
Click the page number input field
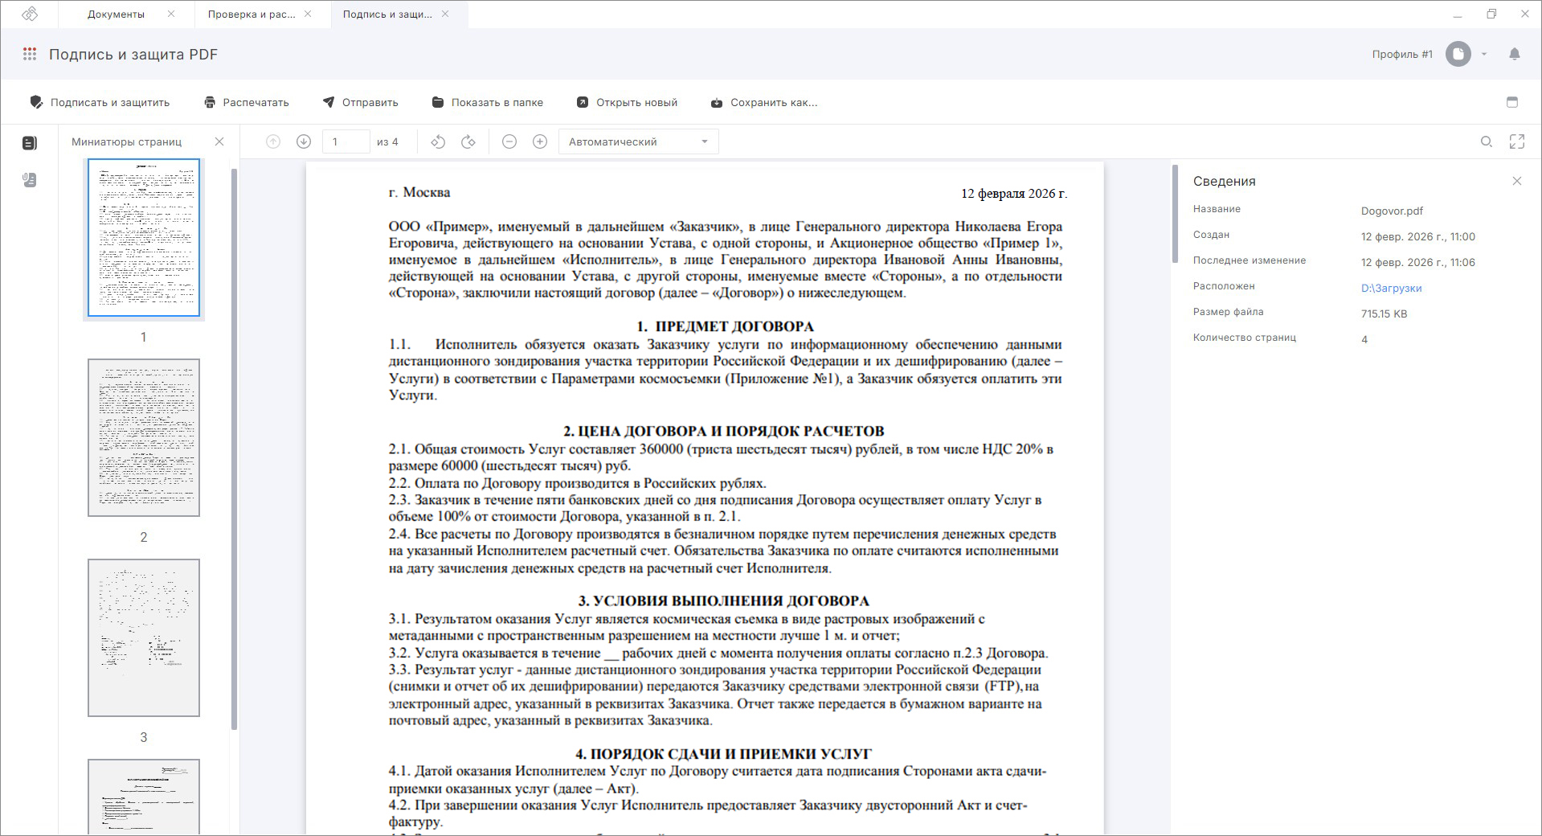click(346, 141)
